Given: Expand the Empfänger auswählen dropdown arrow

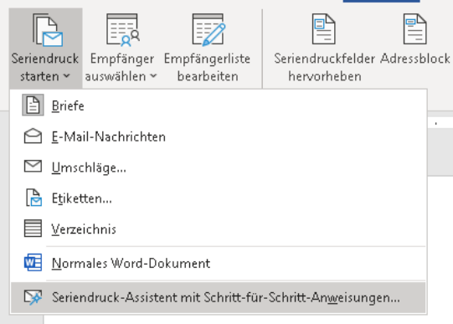Looking at the screenshot, I should click(x=153, y=76).
